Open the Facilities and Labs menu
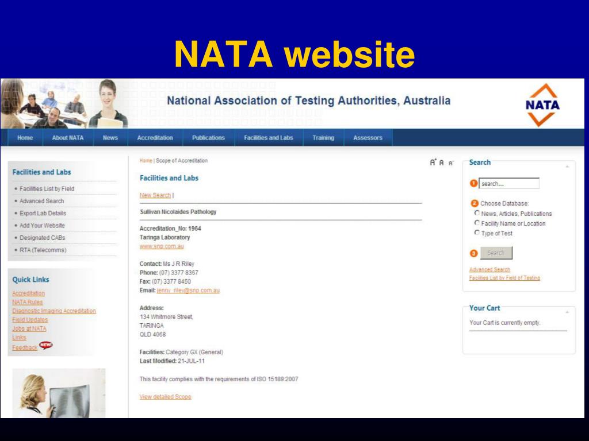 (269, 138)
